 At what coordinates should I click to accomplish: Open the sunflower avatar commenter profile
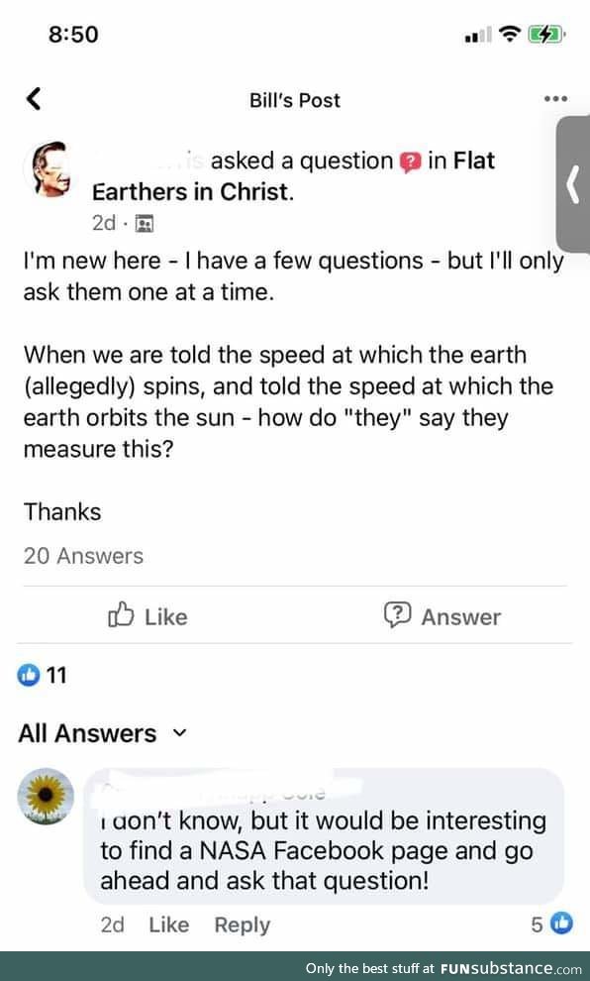(x=46, y=797)
